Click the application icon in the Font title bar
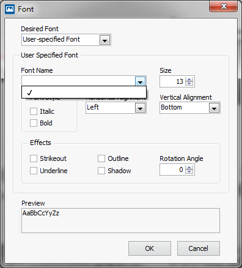 (x=10, y=9)
